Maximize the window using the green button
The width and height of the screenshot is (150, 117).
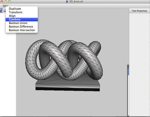pyautogui.click(x=9, y=1)
